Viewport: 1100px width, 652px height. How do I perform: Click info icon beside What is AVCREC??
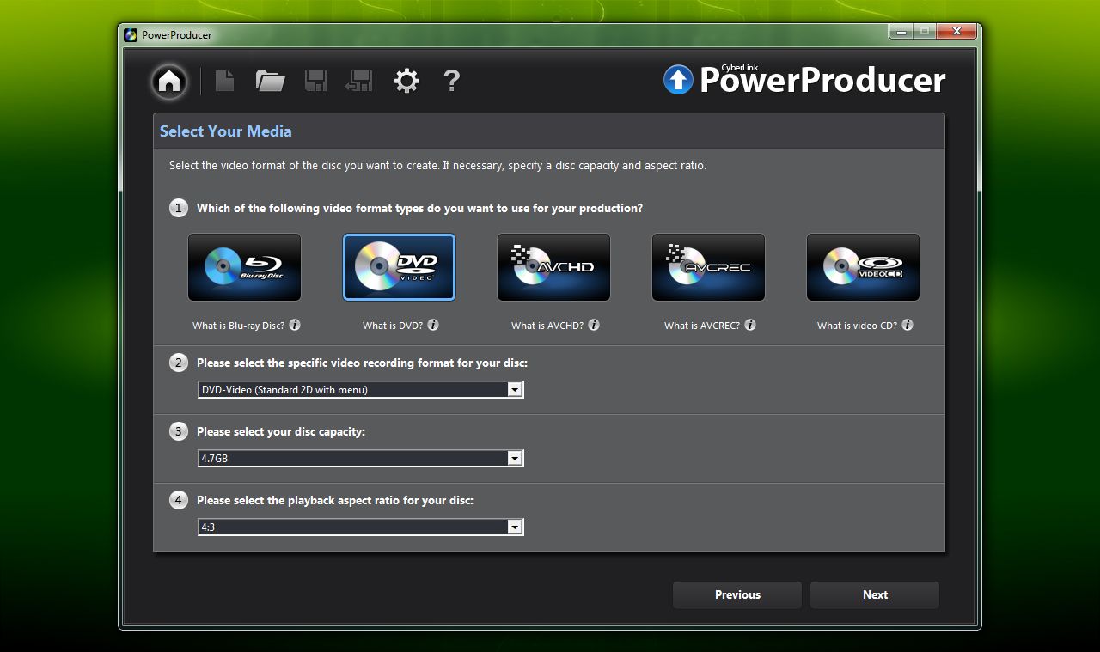(x=750, y=326)
